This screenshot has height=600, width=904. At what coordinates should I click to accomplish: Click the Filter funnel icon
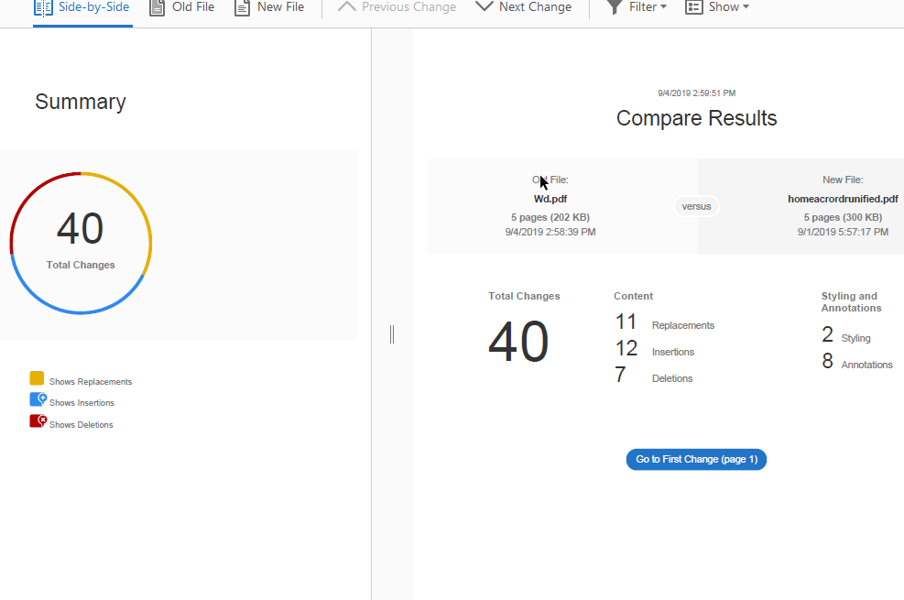[x=615, y=7]
